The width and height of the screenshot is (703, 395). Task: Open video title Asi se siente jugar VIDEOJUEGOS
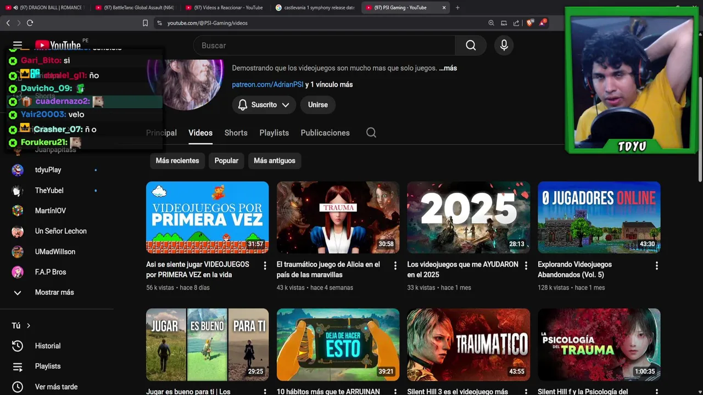coord(198,269)
